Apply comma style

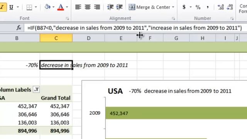(208, 7)
